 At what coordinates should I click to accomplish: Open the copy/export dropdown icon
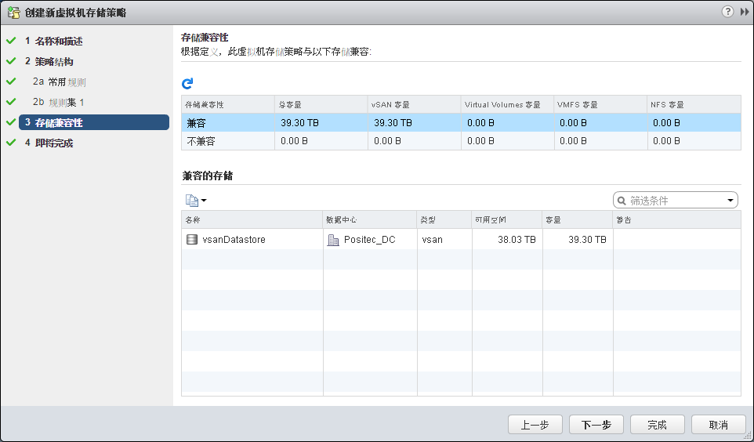coord(196,200)
